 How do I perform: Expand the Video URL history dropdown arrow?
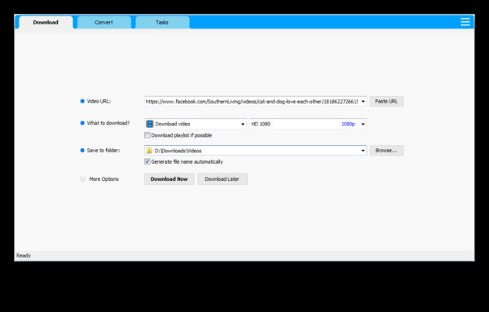(363, 102)
